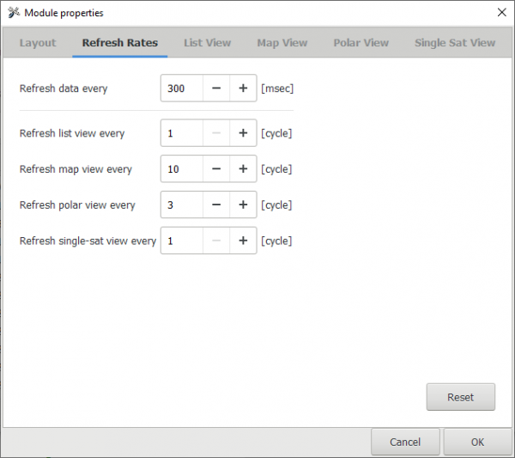Open the Single Sat View tab
Screen dimensions: 515x458
454,43
